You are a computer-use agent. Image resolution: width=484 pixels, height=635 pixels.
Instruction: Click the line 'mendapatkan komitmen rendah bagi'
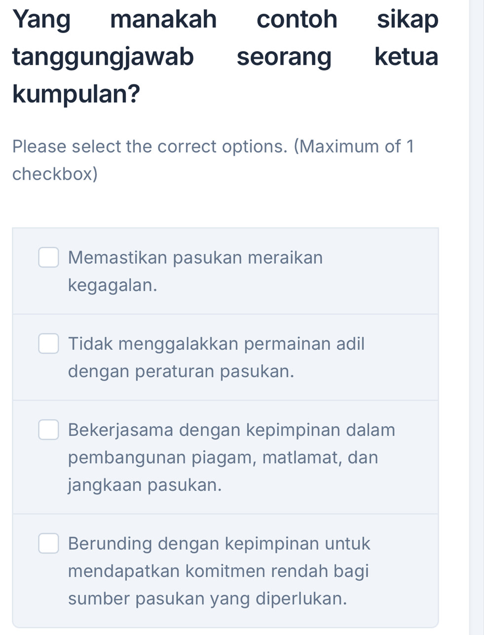[219, 571]
